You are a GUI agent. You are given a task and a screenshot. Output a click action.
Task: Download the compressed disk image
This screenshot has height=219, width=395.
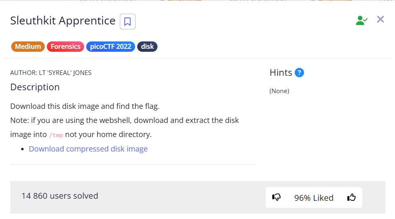[88, 149]
